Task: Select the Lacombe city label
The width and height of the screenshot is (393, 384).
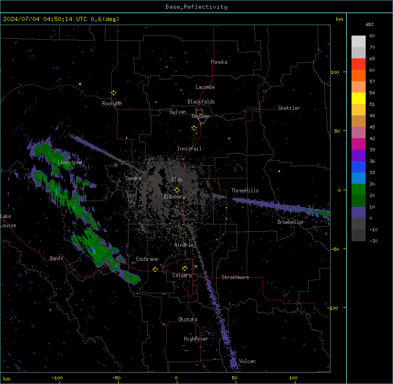Action: 205,87
